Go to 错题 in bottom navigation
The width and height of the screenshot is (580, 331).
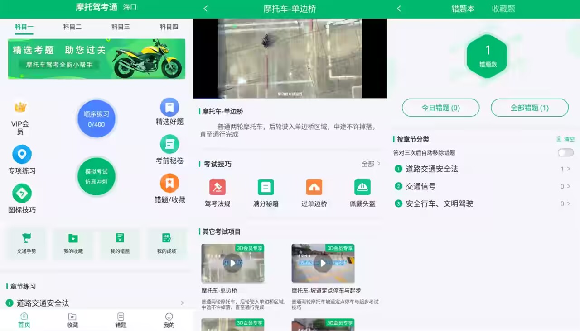121,320
